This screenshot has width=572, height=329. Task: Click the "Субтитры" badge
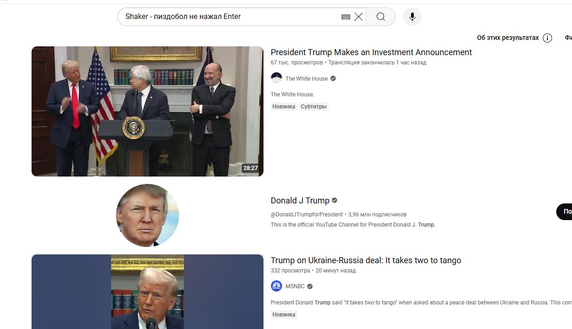pyautogui.click(x=314, y=107)
